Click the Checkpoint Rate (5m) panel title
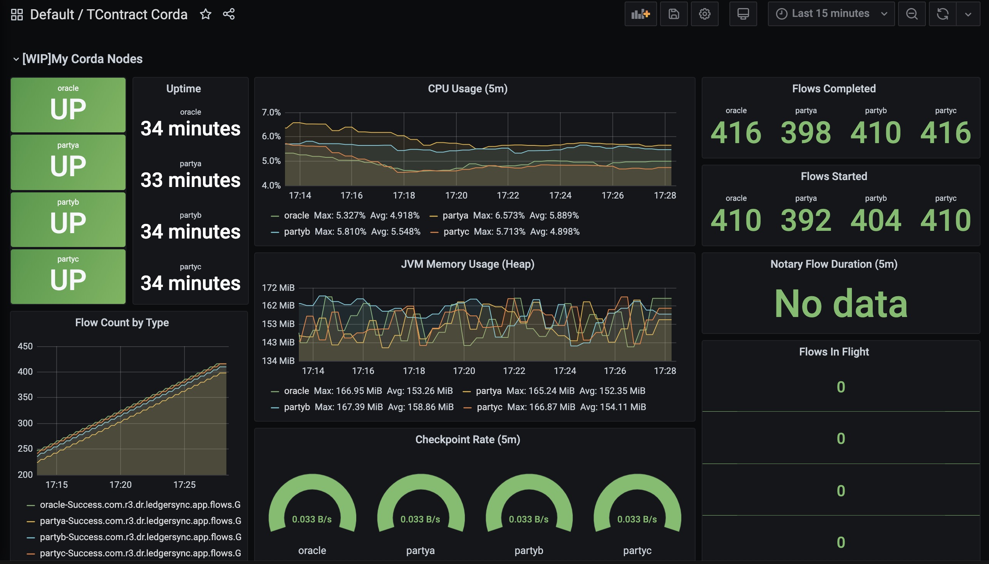The height and width of the screenshot is (564, 989). (x=468, y=439)
